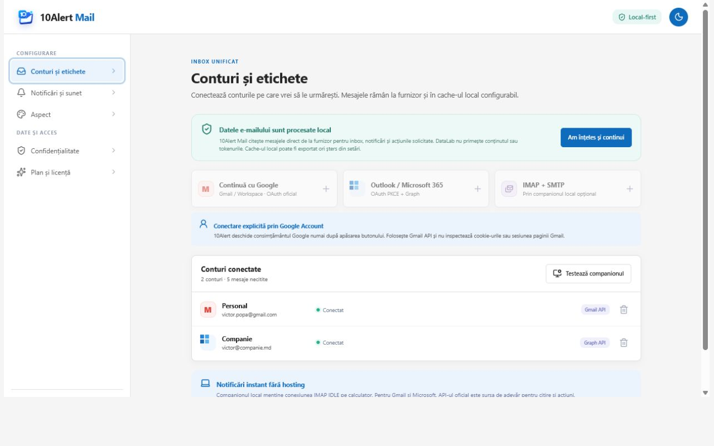Expand chevron on Conturi și etichete row

coord(113,71)
